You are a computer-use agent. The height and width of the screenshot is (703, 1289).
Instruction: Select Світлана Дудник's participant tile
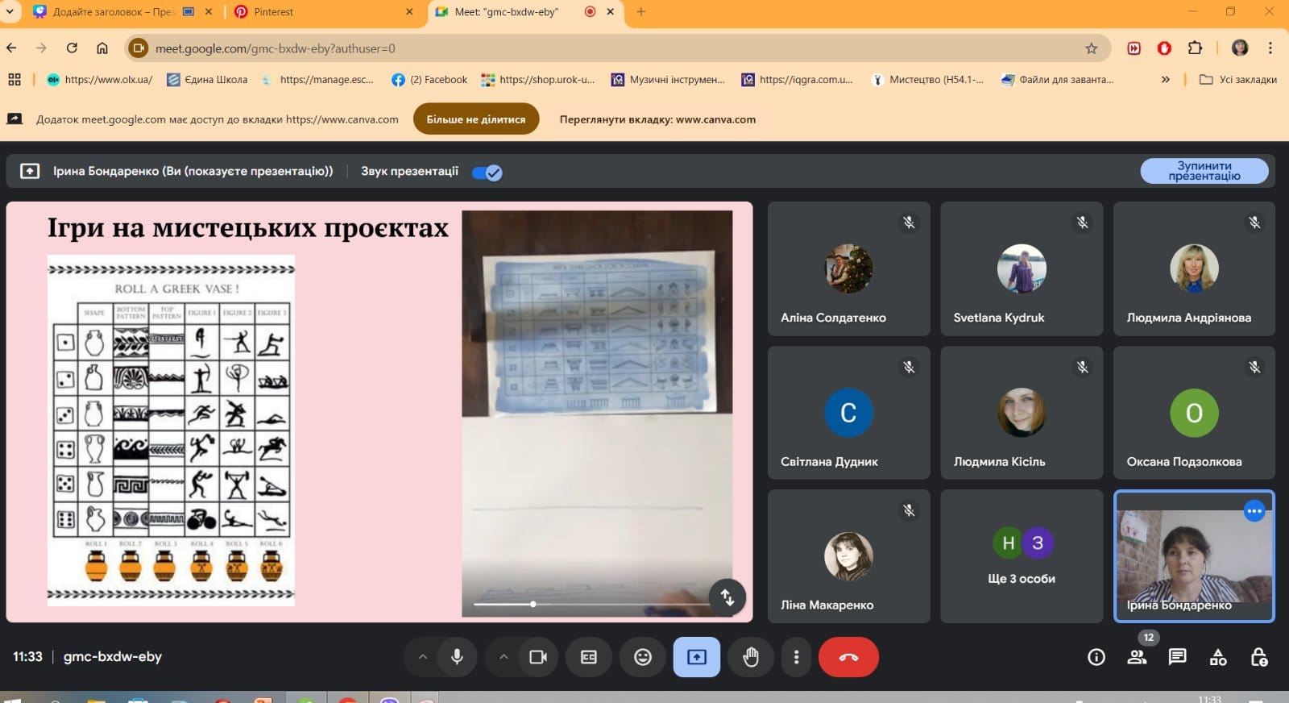[849, 413]
